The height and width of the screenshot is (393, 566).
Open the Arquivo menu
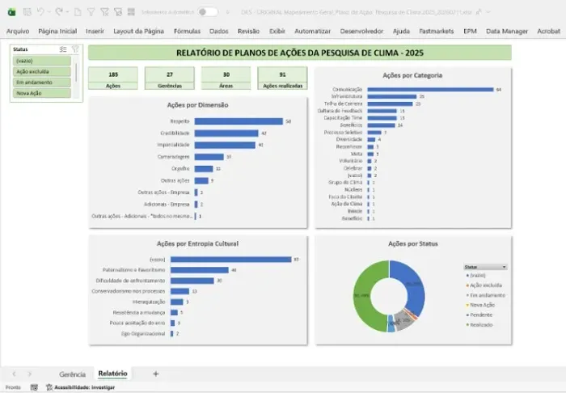pyautogui.click(x=18, y=31)
